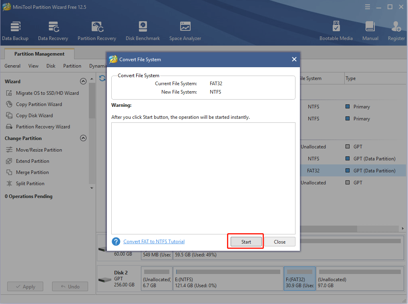Open the Partition menu
The width and height of the screenshot is (408, 304).
[x=72, y=66]
